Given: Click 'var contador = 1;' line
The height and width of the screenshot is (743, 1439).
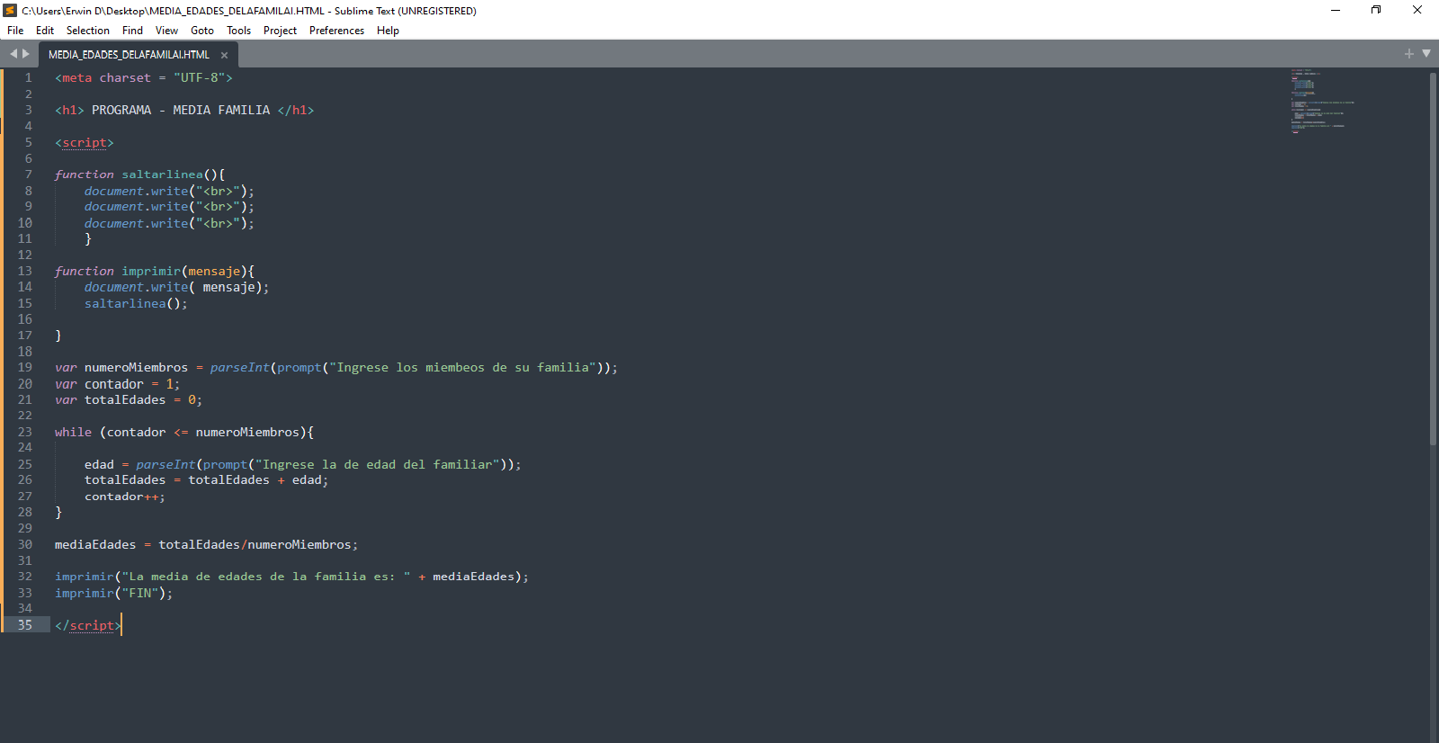Looking at the screenshot, I should coord(117,384).
